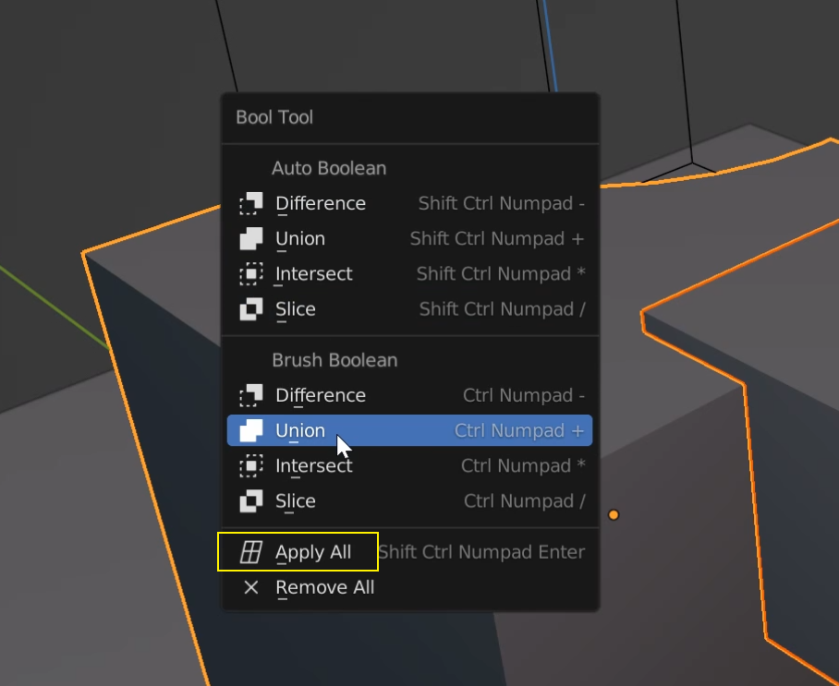
Task: Click shortcut text Ctrl Numpad /
Action: pos(525,501)
